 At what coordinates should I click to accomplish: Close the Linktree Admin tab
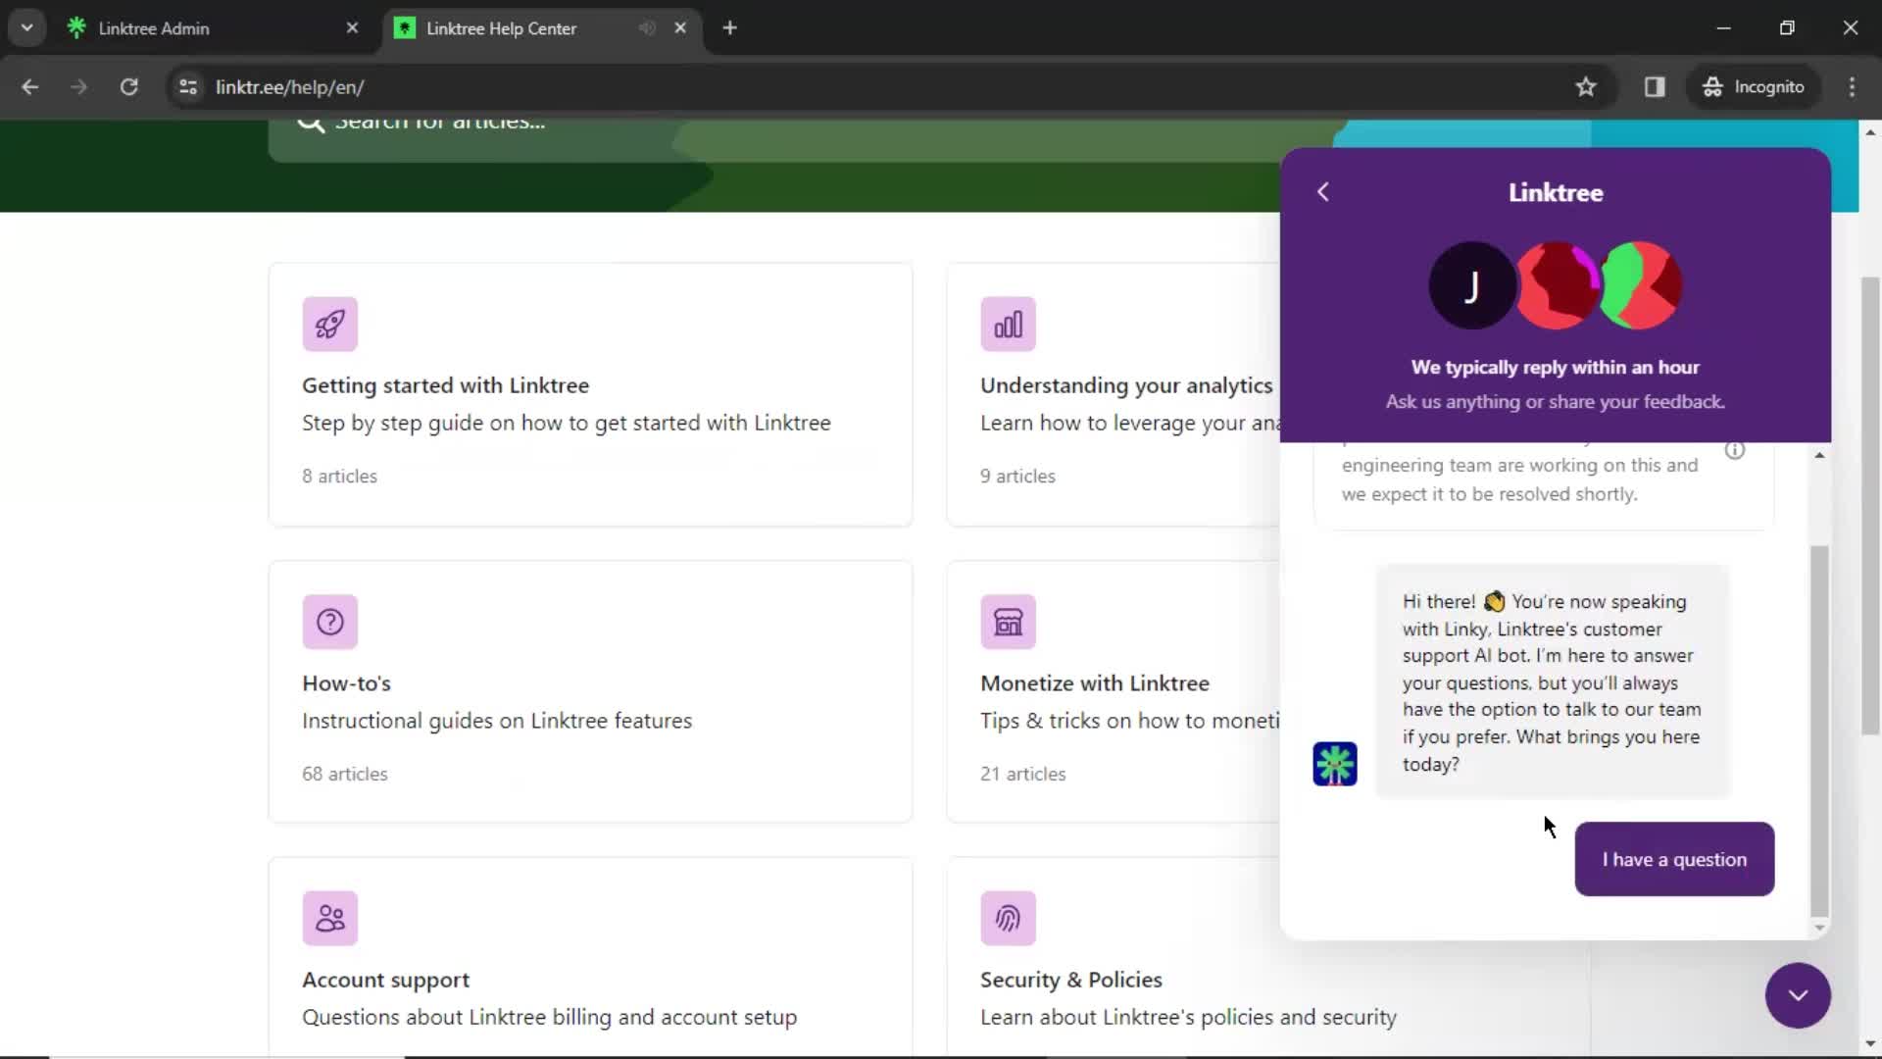pyautogui.click(x=352, y=28)
